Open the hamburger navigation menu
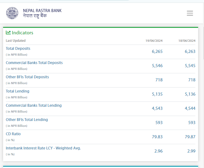204x168 pixels. [190, 13]
